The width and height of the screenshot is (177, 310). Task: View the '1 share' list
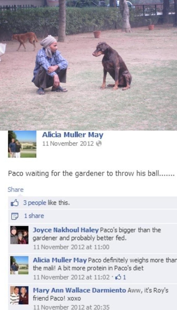click(x=34, y=216)
